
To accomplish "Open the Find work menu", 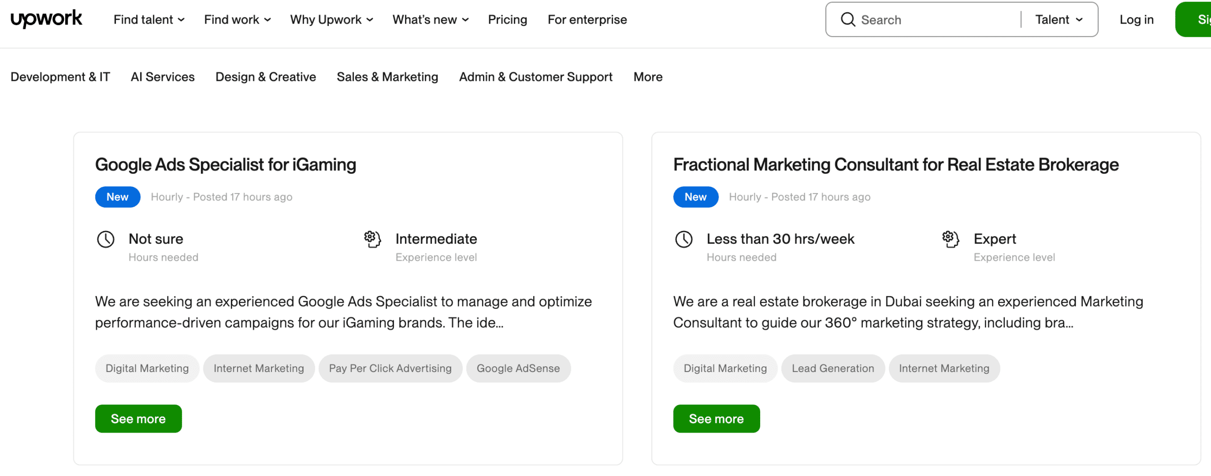I will coord(237,19).
